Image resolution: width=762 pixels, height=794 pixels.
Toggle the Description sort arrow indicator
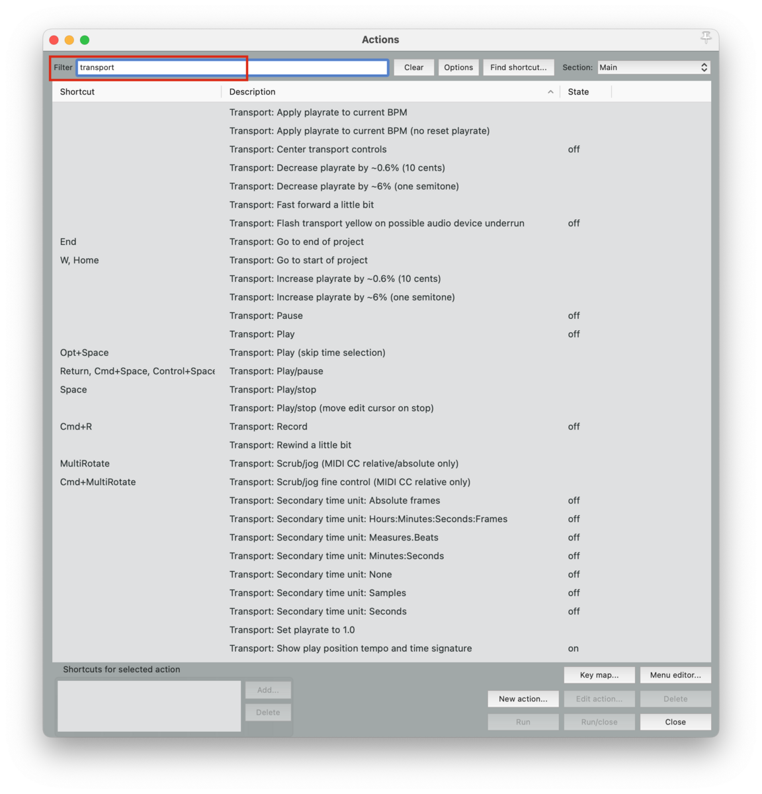(550, 92)
